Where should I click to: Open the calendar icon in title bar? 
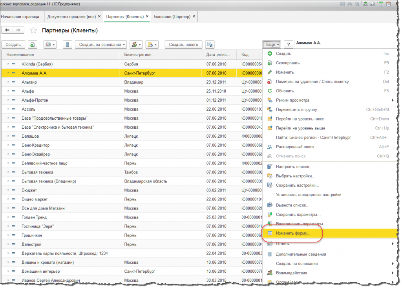[x=389, y=4]
